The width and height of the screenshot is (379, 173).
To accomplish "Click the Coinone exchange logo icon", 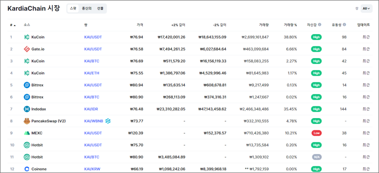I will point(27,169).
